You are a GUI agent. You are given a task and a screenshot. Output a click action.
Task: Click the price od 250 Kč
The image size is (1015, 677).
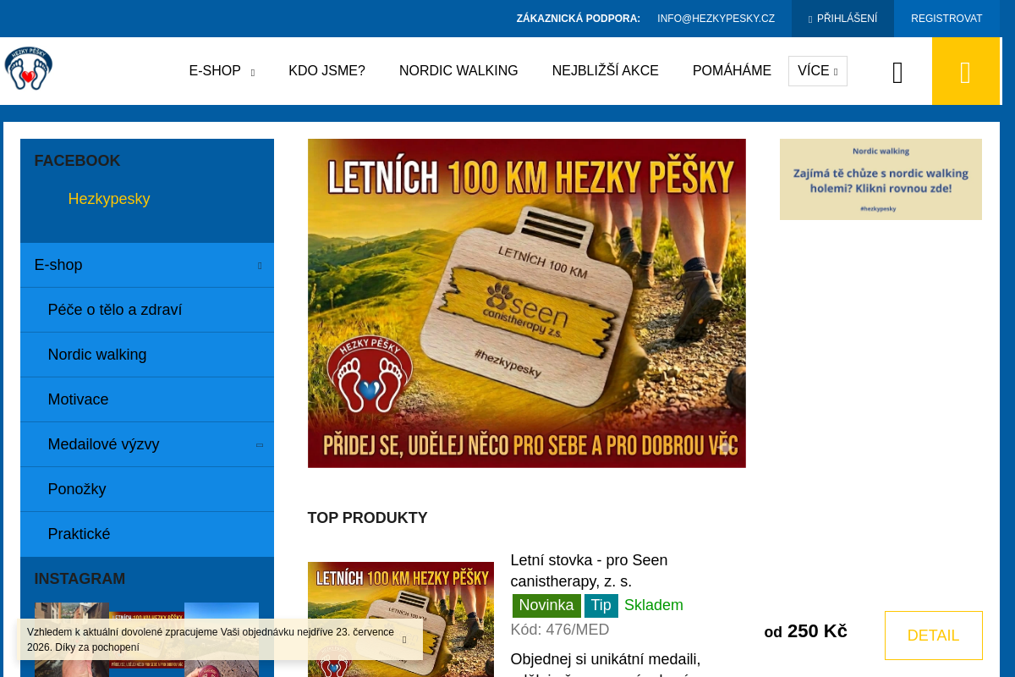click(805, 631)
